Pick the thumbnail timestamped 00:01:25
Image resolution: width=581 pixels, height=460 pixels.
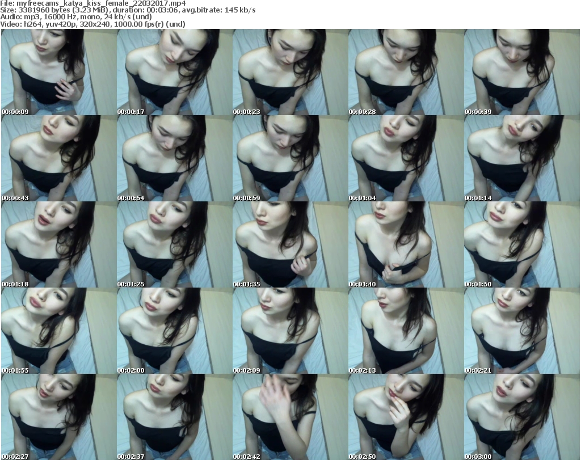point(175,244)
